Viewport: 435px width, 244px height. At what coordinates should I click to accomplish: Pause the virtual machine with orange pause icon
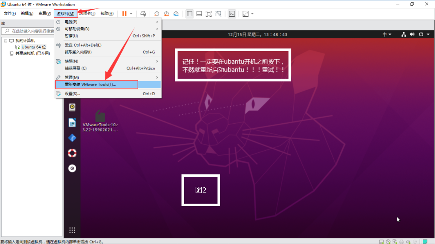tap(124, 14)
